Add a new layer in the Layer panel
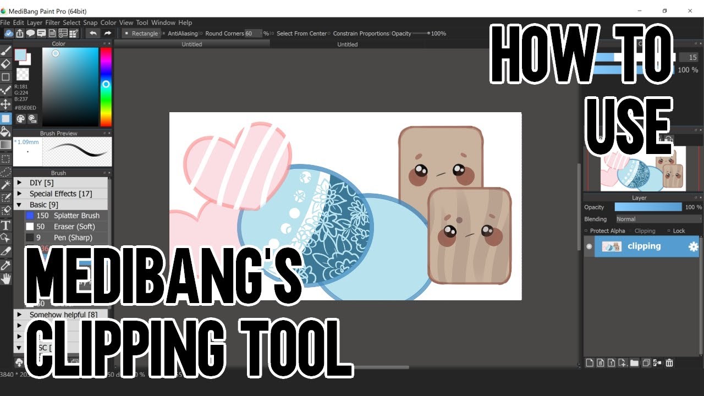Image resolution: width=704 pixels, height=396 pixels. pyautogui.click(x=590, y=363)
